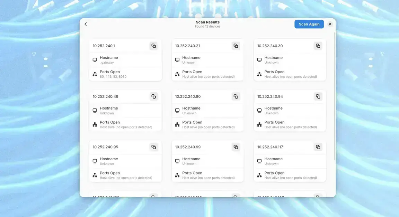Select the IP text 10.252.240.94

pyautogui.click(x=270, y=96)
